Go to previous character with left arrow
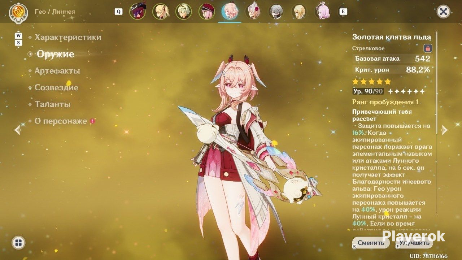Viewport: 462px width, 260px height. (17, 130)
